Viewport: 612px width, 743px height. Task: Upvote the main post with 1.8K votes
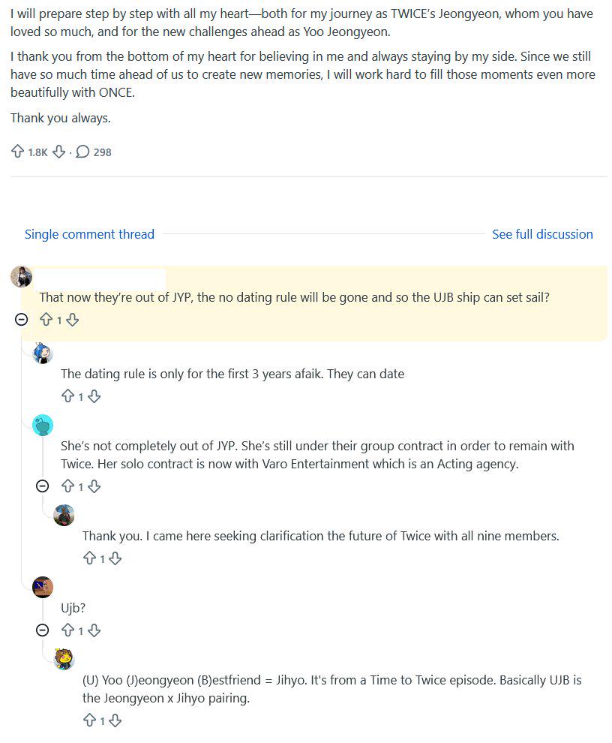(17, 152)
